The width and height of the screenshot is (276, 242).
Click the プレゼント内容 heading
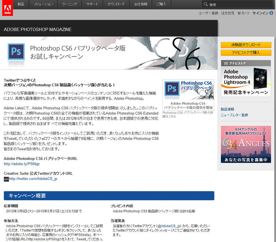(122, 206)
